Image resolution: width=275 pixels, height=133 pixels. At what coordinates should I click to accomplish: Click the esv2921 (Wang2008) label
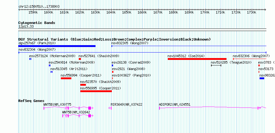point(129,69)
